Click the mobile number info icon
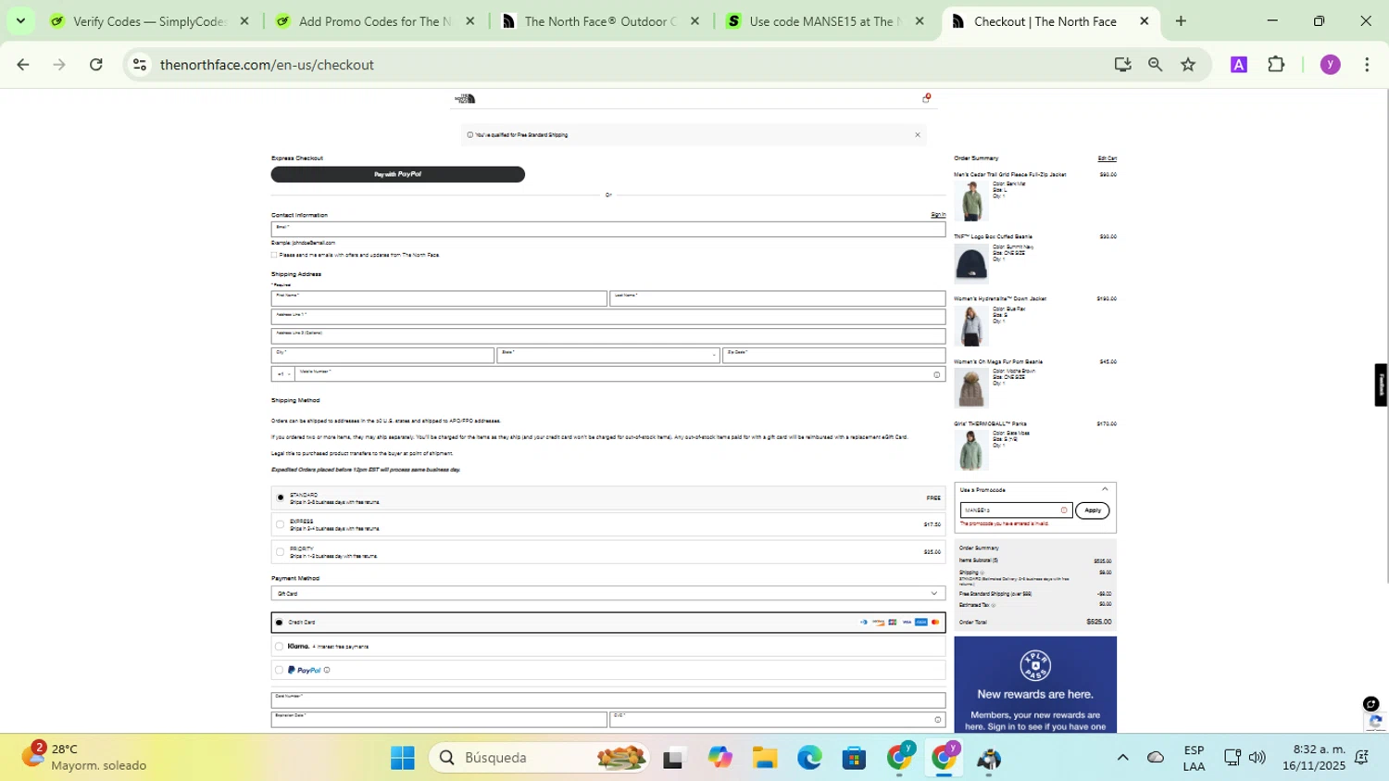The width and height of the screenshot is (1389, 781). point(937,375)
